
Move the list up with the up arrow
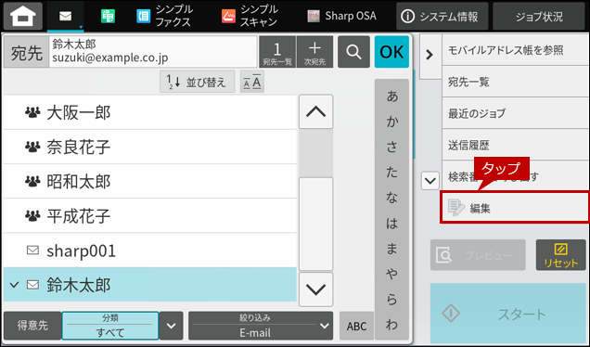click(x=315, y=111)
